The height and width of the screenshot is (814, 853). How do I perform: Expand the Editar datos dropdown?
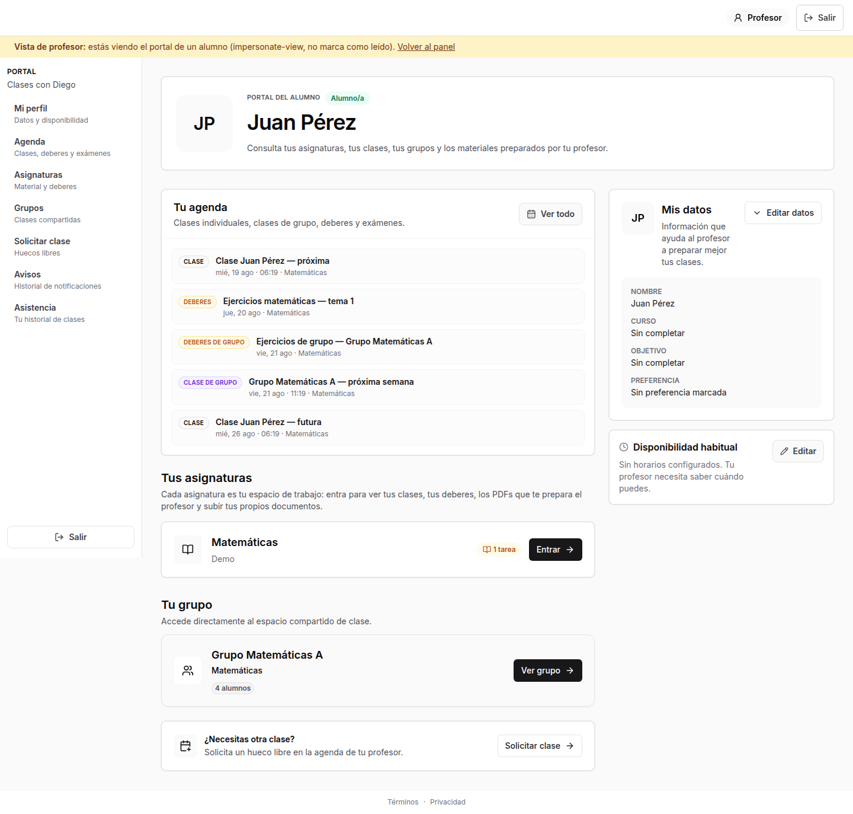783,213
